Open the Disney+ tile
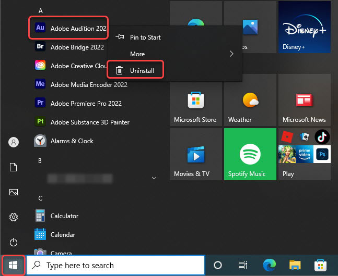Viewport: 338px width, 276px height. point(305,27)
